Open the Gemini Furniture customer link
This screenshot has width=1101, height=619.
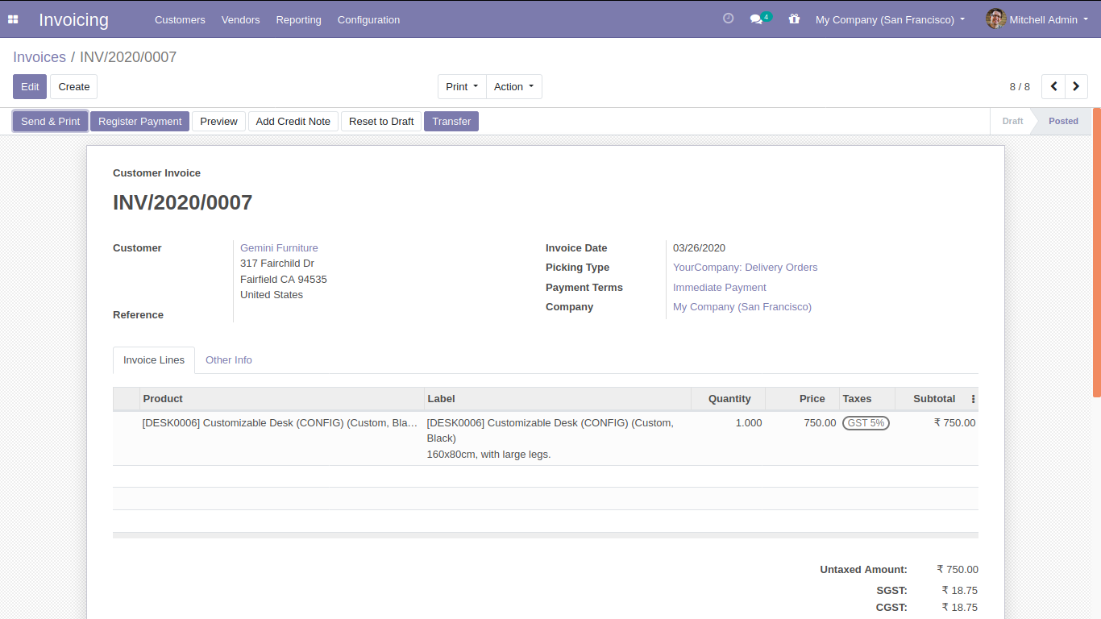pyautogui.click(x=279, y=248)
